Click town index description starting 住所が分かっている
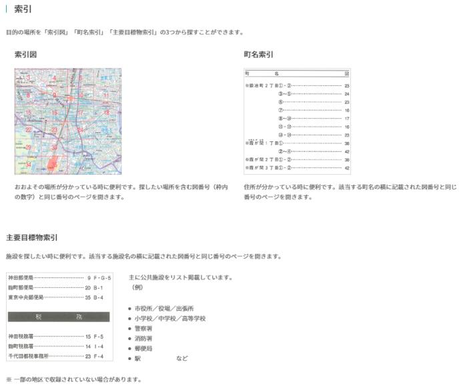Viewport: 467px width, 390px height. pos(350,192)
